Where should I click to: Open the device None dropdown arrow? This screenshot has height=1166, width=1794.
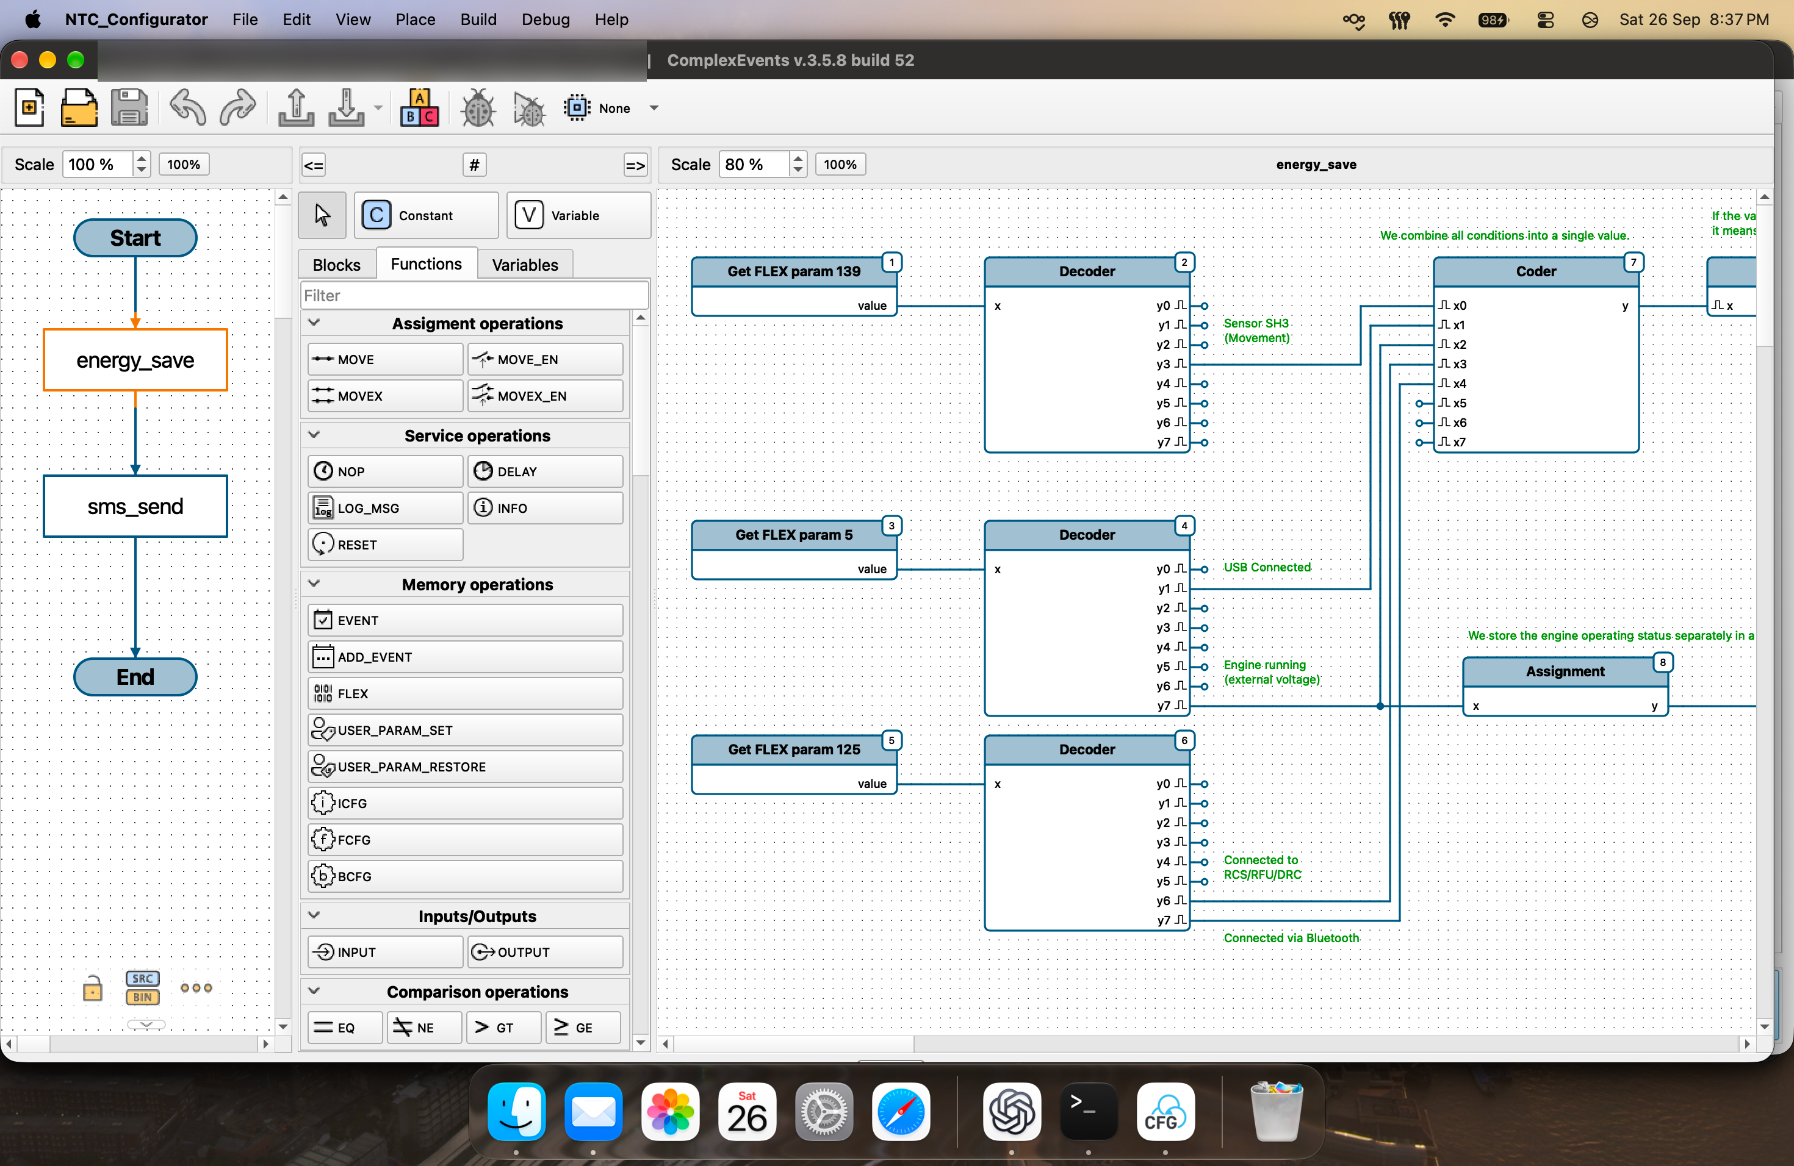coord(654,108)
